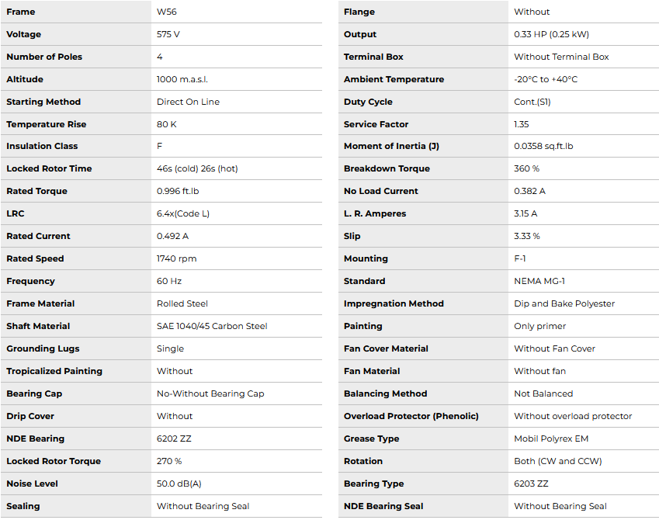
Task: Select the Voltage value 575 V
Action: pyautogui.click(x=168, y=34)
